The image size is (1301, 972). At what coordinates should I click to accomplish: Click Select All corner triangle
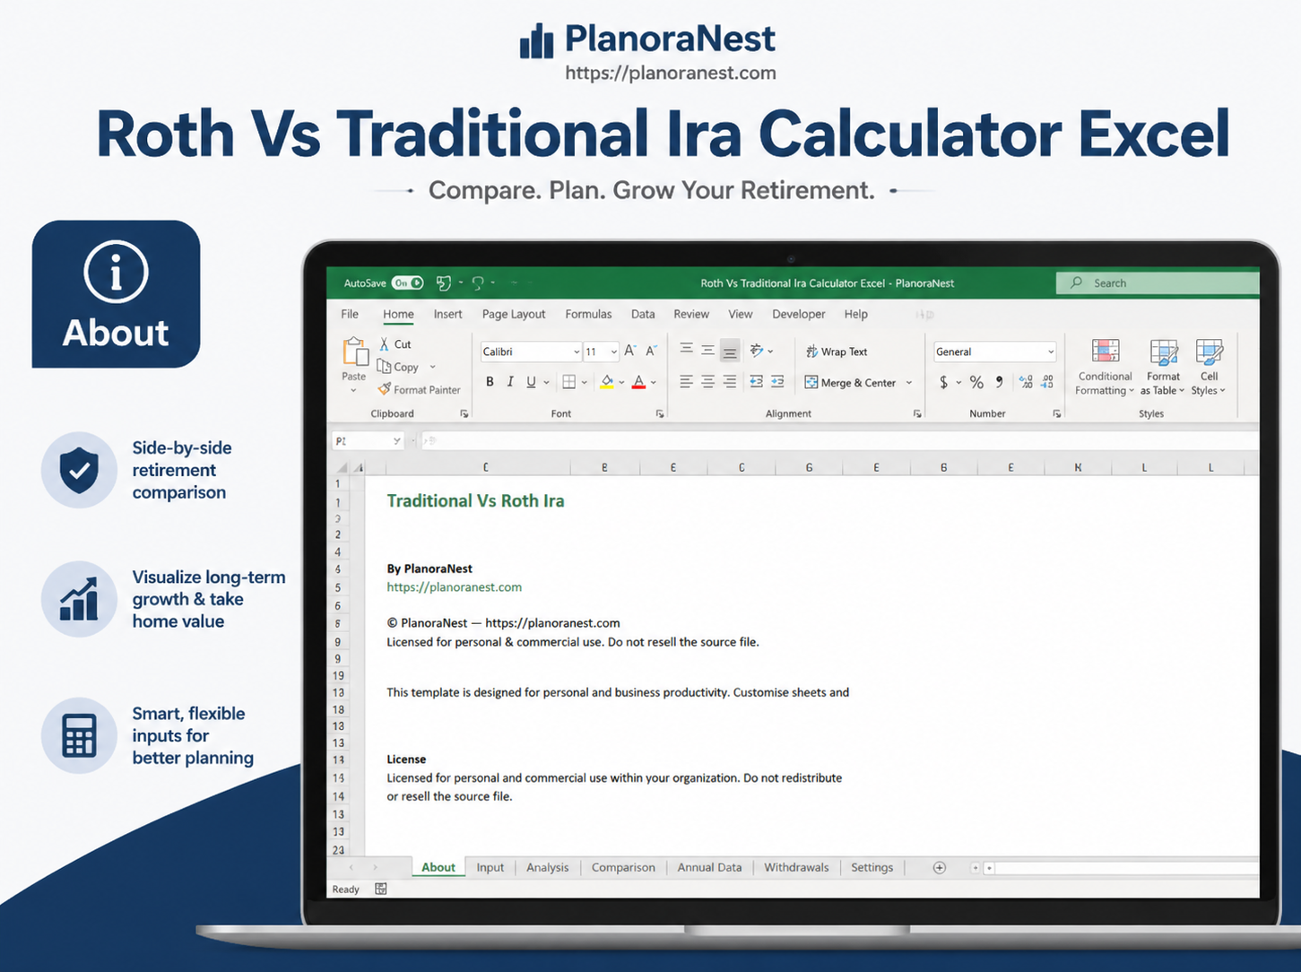pyautogui.click(x=343, y=467)
